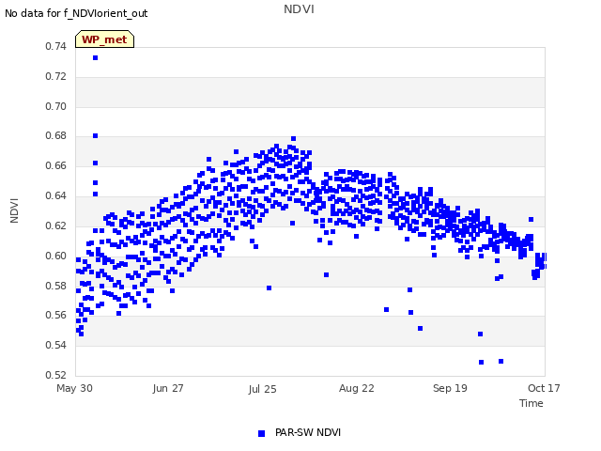The height and width of the screenshot is (451, 601).
Task: Click the isolated data point near Jul 27 at 0.58
Action: click(x=270, y=288)
